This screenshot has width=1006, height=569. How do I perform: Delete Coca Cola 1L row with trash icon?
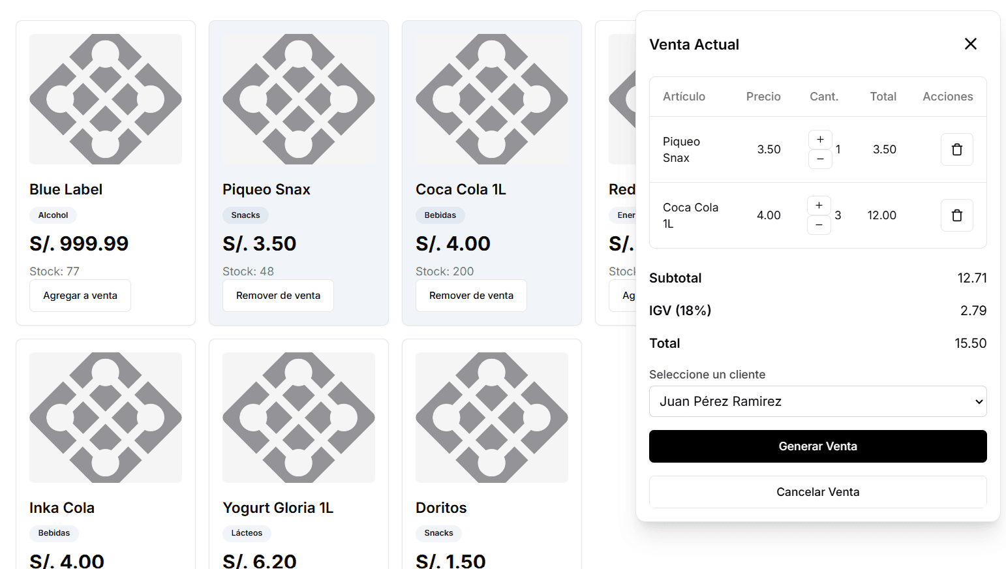[x=956, y=215]
